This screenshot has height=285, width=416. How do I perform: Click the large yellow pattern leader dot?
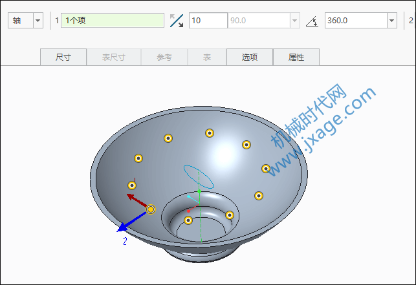click(x=151, y=209)
